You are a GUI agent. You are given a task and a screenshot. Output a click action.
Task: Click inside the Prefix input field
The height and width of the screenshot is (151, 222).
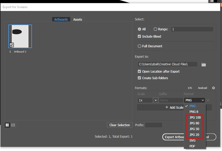153,125
